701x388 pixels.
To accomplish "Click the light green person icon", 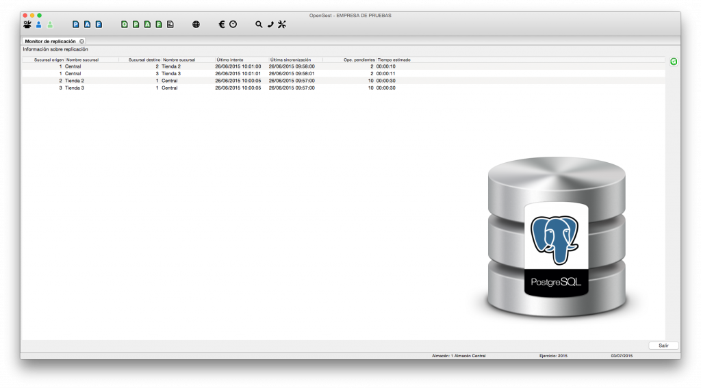I will click(50, 25).
